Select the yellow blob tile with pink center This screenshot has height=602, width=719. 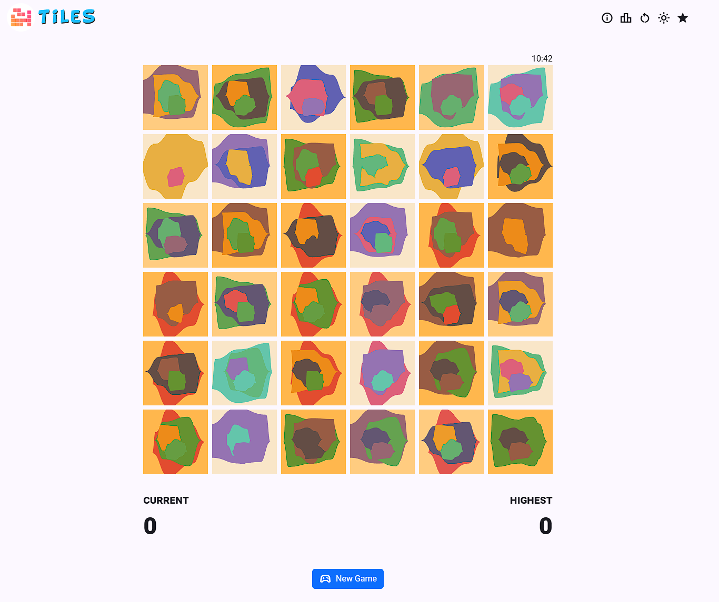click(x=175, y=166)
